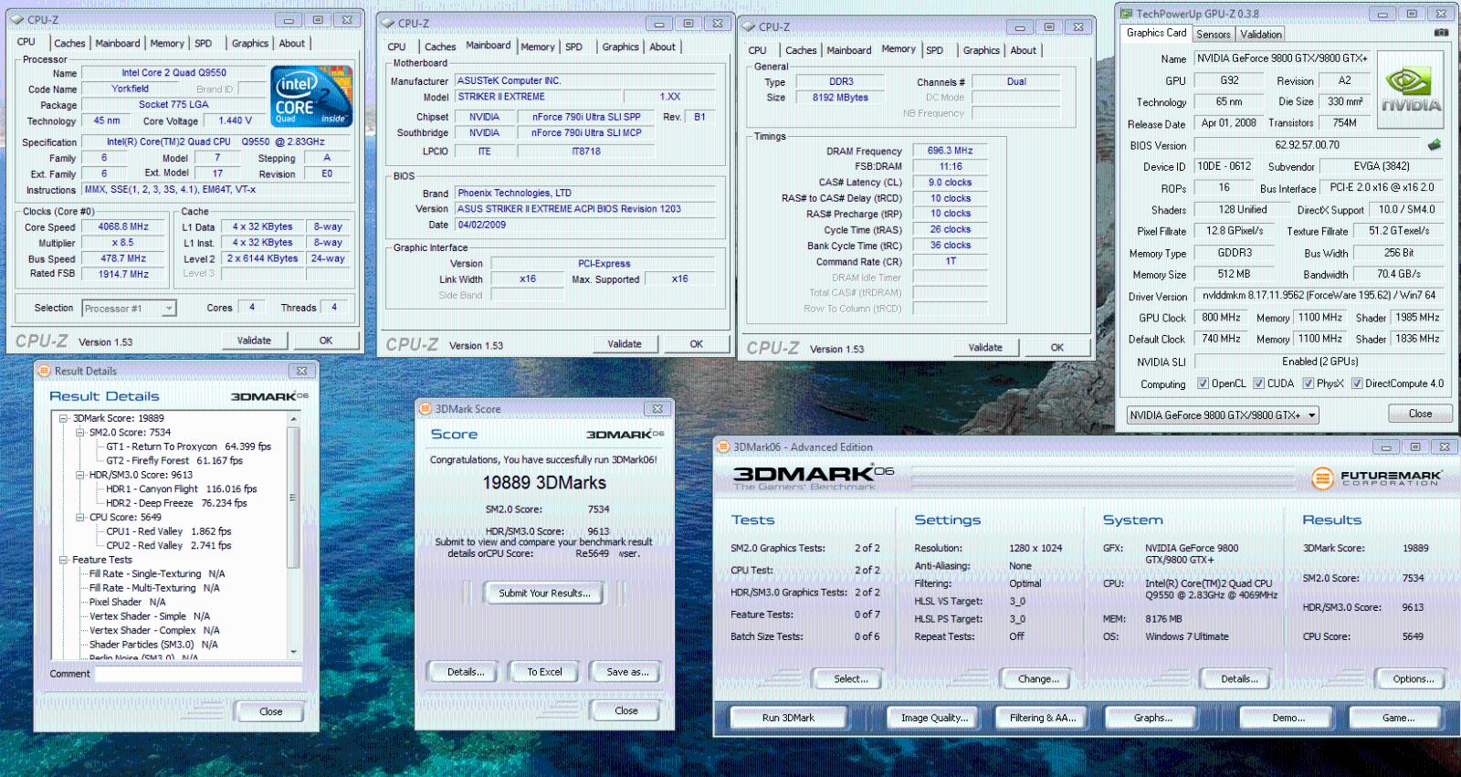The width and height of the screenshot is (1461, 777).
Task: Open Image Quality settings button
Action: 934,718
